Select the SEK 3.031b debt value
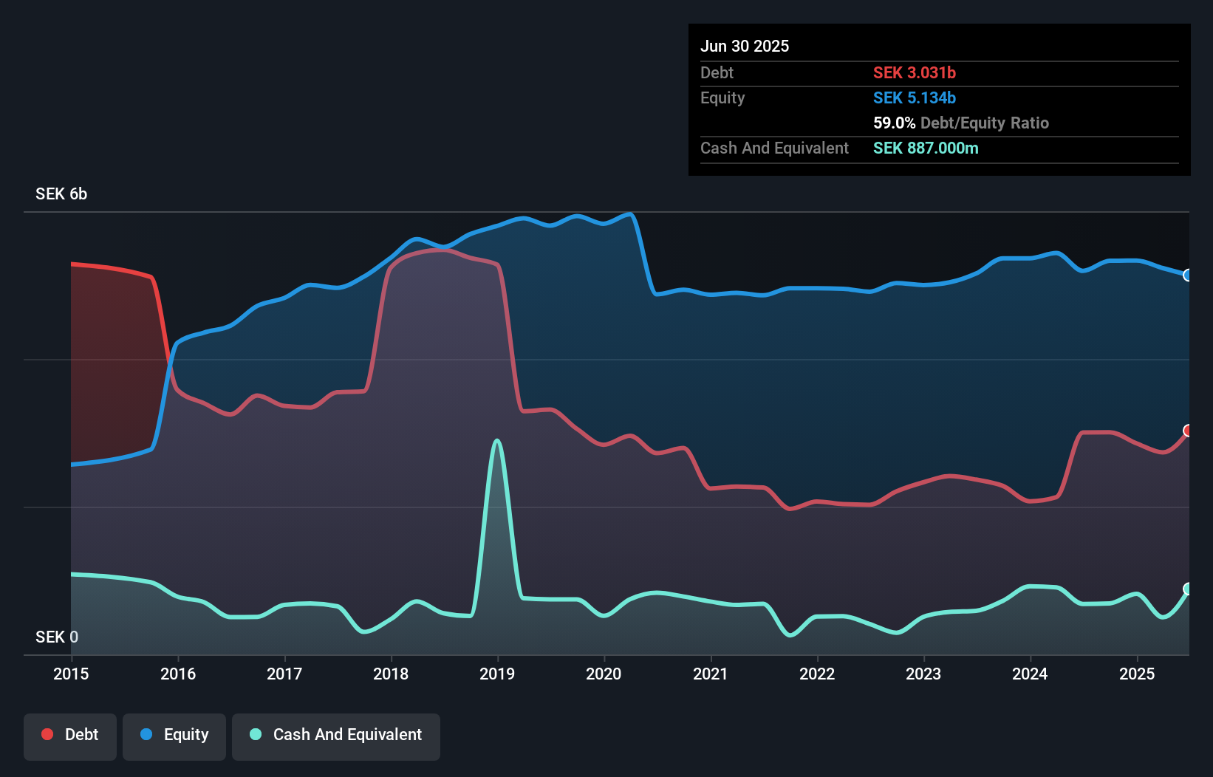Image resolution: width=1213 pixels, height=777 pixels. click(x=914, y=73)
